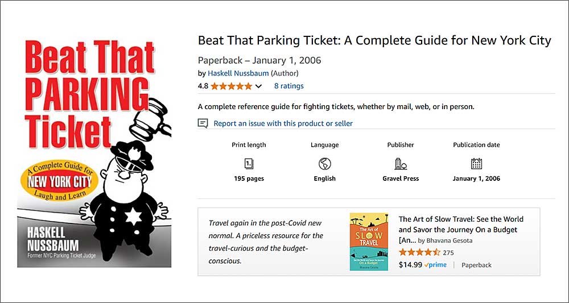Click the language globe icon
Image resolution: width=569 pixels, height=303 pixels.
coord(324,164)
